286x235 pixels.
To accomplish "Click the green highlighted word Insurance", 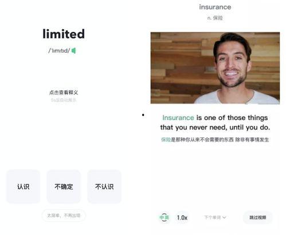I will tap(178, 118).
